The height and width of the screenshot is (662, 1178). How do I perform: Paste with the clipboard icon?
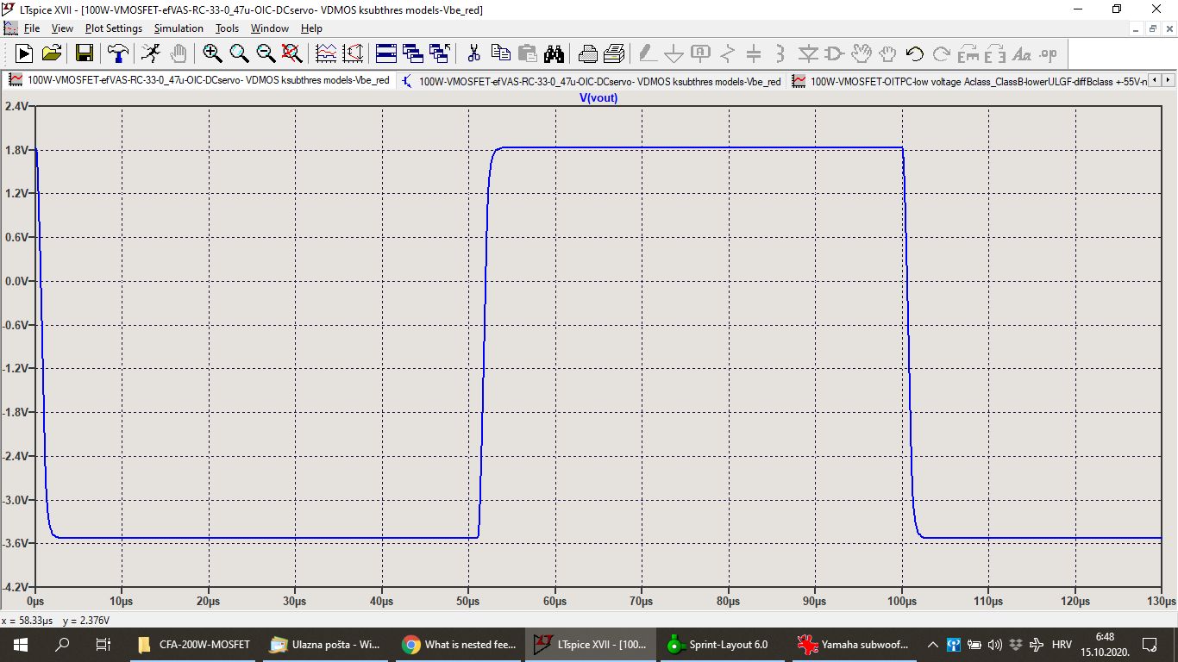point(527,53)
